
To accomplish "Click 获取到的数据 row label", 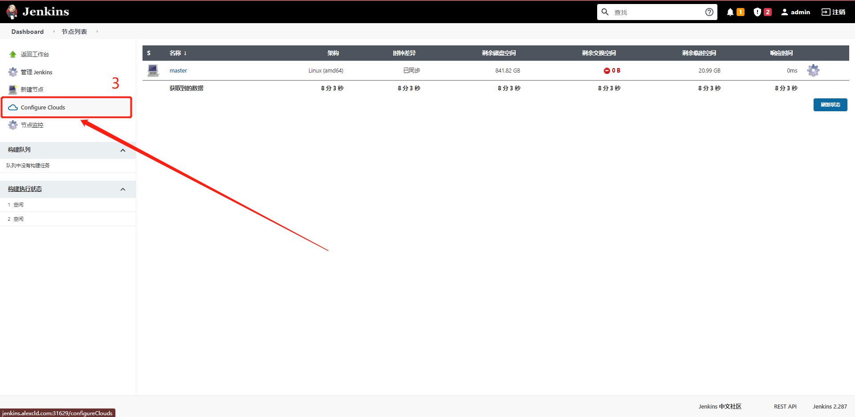I will click(x=187, y=88).
